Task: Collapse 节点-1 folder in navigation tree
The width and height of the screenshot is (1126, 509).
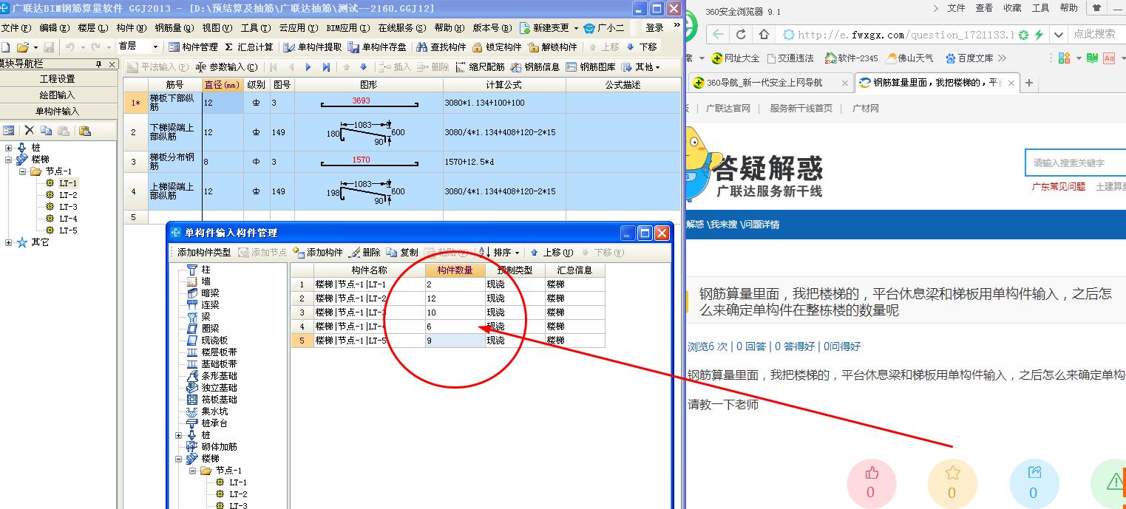Action: 22,171
